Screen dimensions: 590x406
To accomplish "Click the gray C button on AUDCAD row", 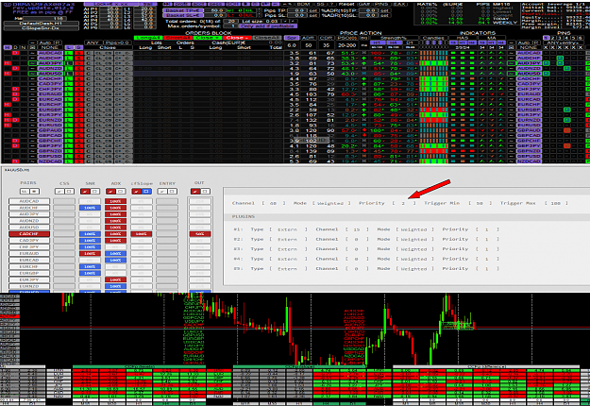I will click(x=89, y=54).
